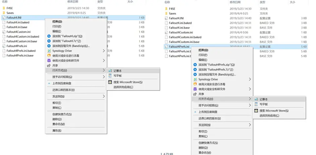Click Bandizip icon beside 添加到 "Fallout4.zip"(Q)
Viewport: 316px width, 155px height.
[x=49, y=36]
